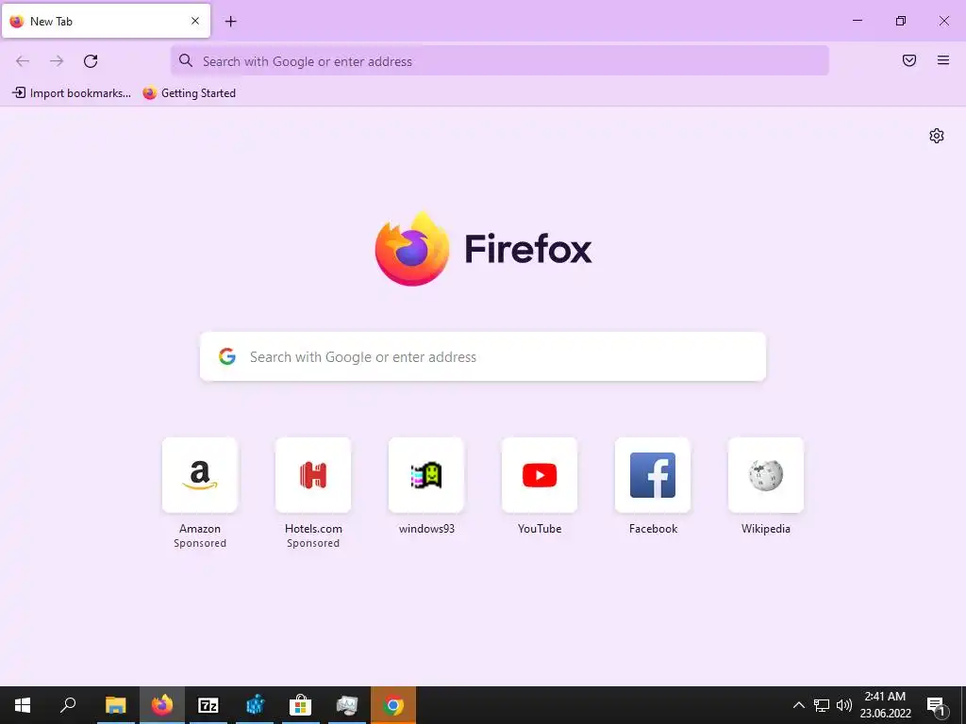Click the Google G icon in search box
The image size is (966, 724).
point(227,356)
